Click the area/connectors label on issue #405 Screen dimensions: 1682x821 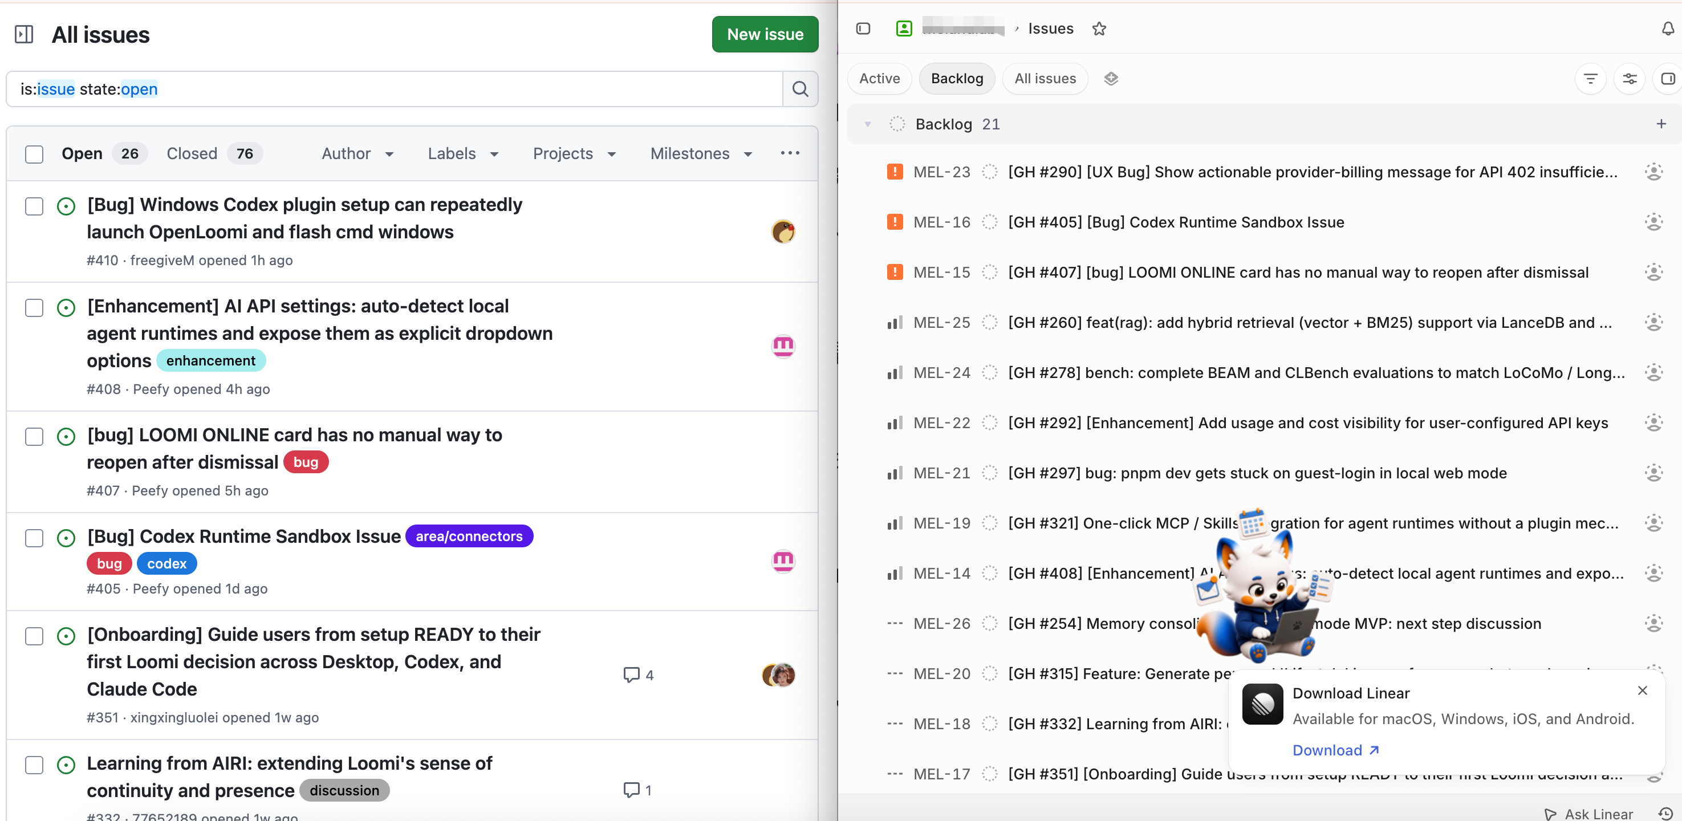pyautogui.click(x=469, y=537)
